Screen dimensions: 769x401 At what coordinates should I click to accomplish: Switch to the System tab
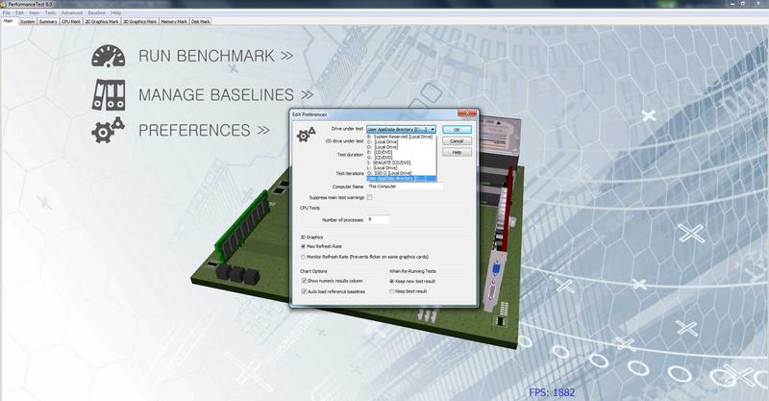(x=28, y=21)
